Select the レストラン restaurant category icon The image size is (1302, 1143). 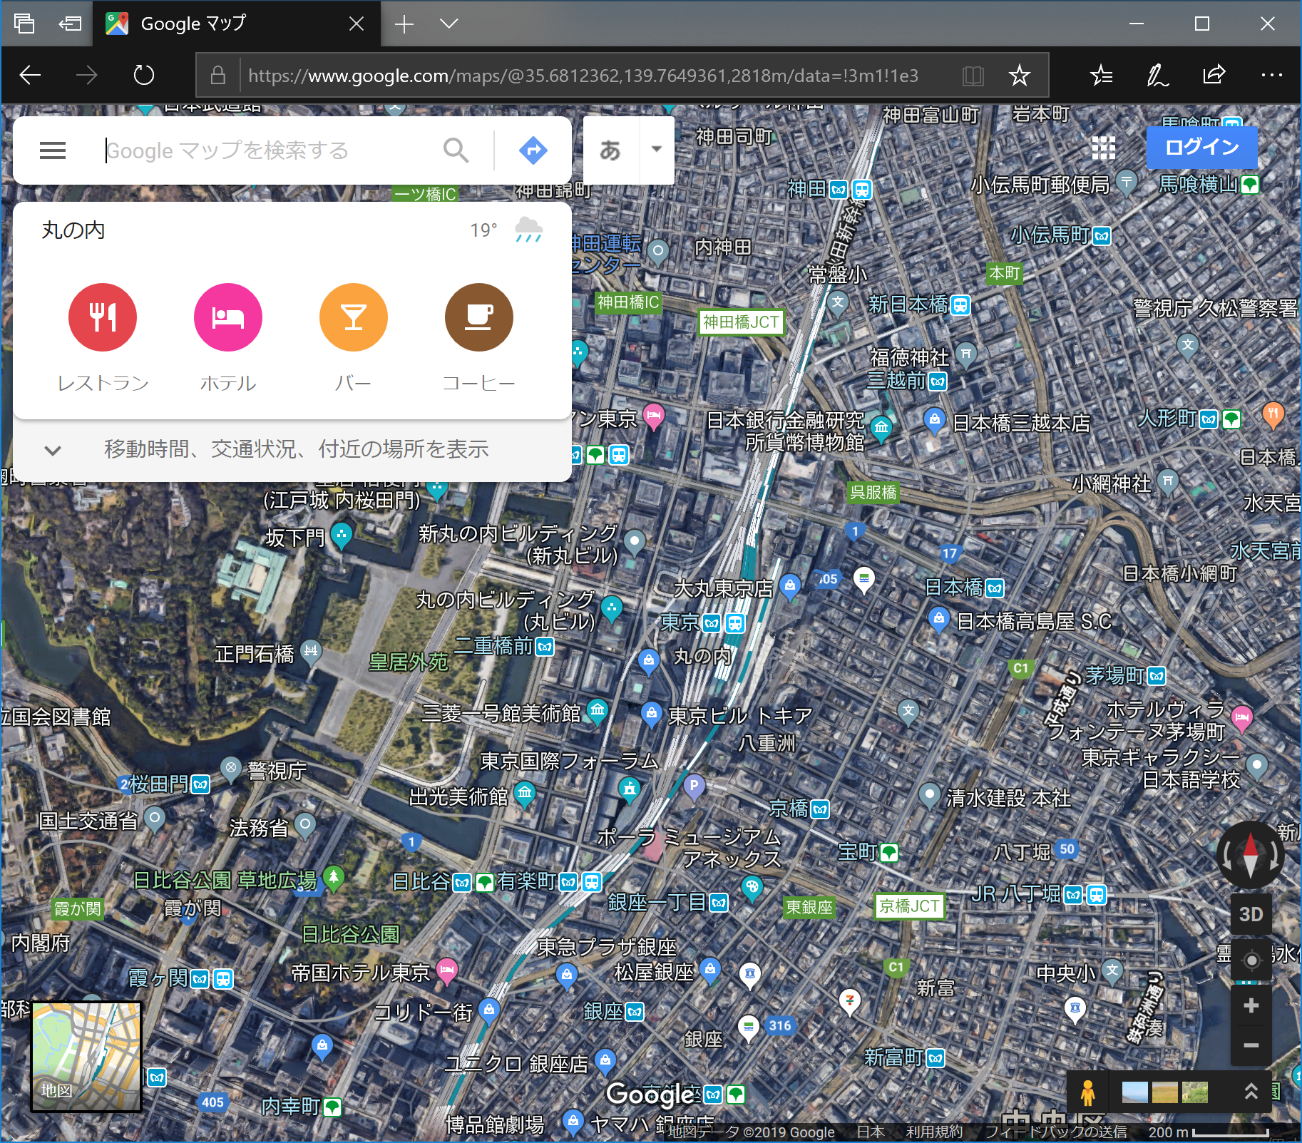tap(103, 317)
